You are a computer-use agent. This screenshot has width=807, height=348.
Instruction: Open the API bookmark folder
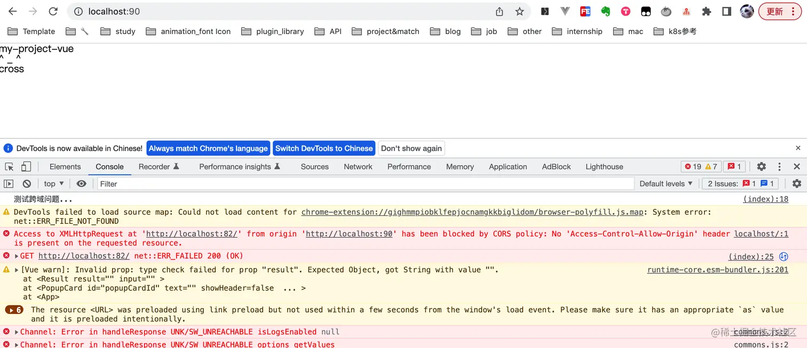click(328, 31)
